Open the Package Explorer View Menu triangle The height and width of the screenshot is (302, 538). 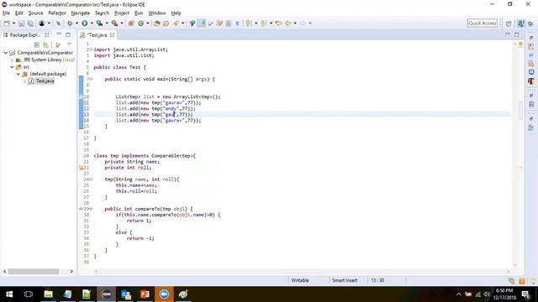coord(69,44)
